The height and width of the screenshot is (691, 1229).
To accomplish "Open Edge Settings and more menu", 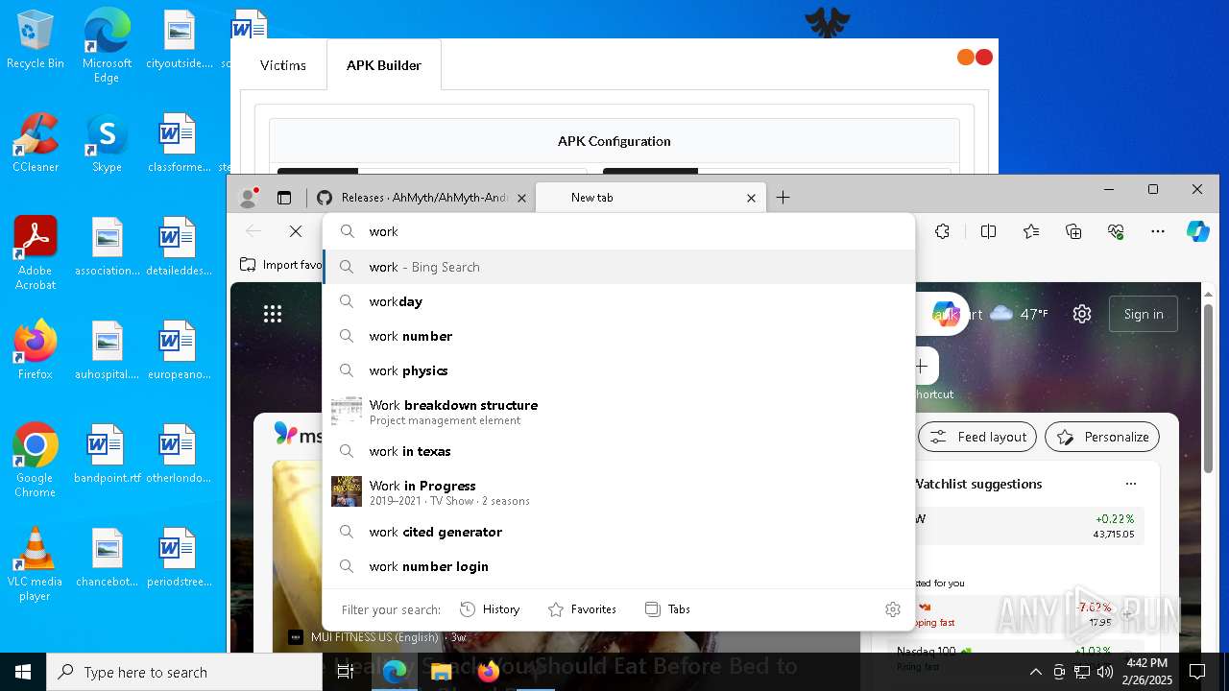I will (x=1158, y=231).
